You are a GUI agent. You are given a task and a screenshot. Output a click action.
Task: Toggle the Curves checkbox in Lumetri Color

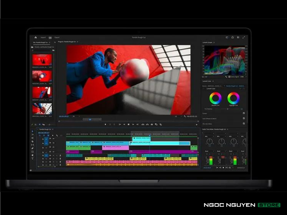coord(244,113)
